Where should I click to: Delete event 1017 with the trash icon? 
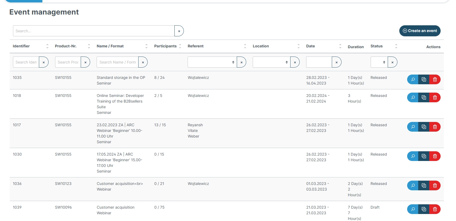[x=435, y=127]
